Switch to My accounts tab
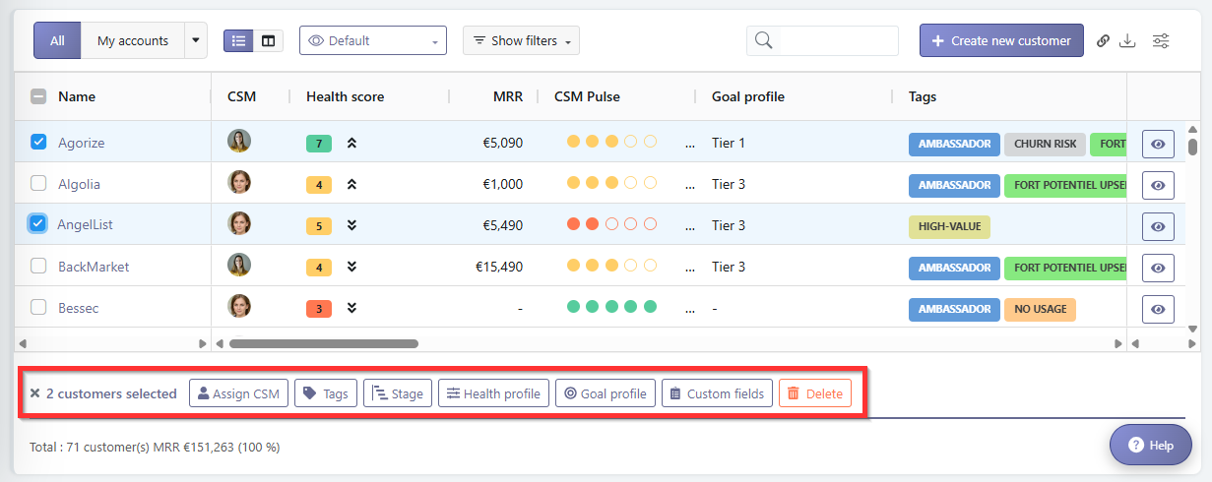Screen dimensions: 1212x482 (132, 40)
